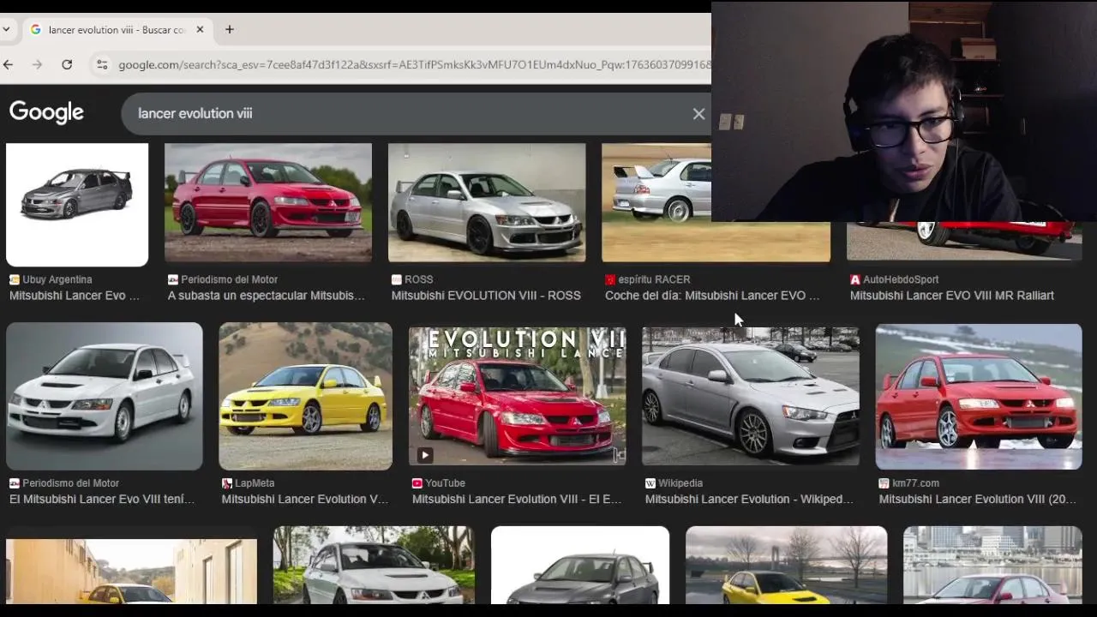
Task: Open the Wikipedia silver Lancer thumbnail
Action: tap(751, 396)
